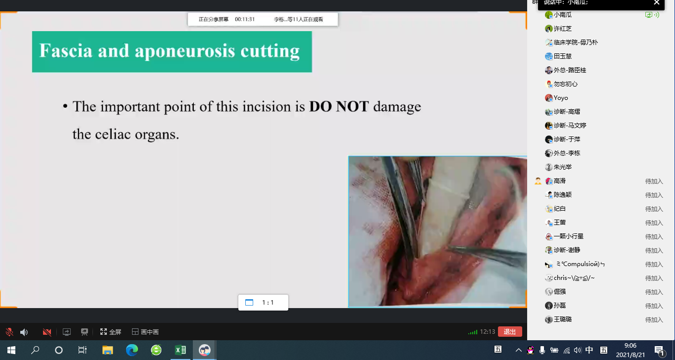
Task: Open the Windows notification center
Action: click(x=659, y=350)
